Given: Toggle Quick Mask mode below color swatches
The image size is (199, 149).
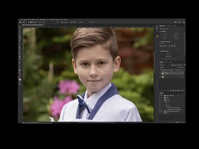Looking at the screenshot, I should 20,82.
